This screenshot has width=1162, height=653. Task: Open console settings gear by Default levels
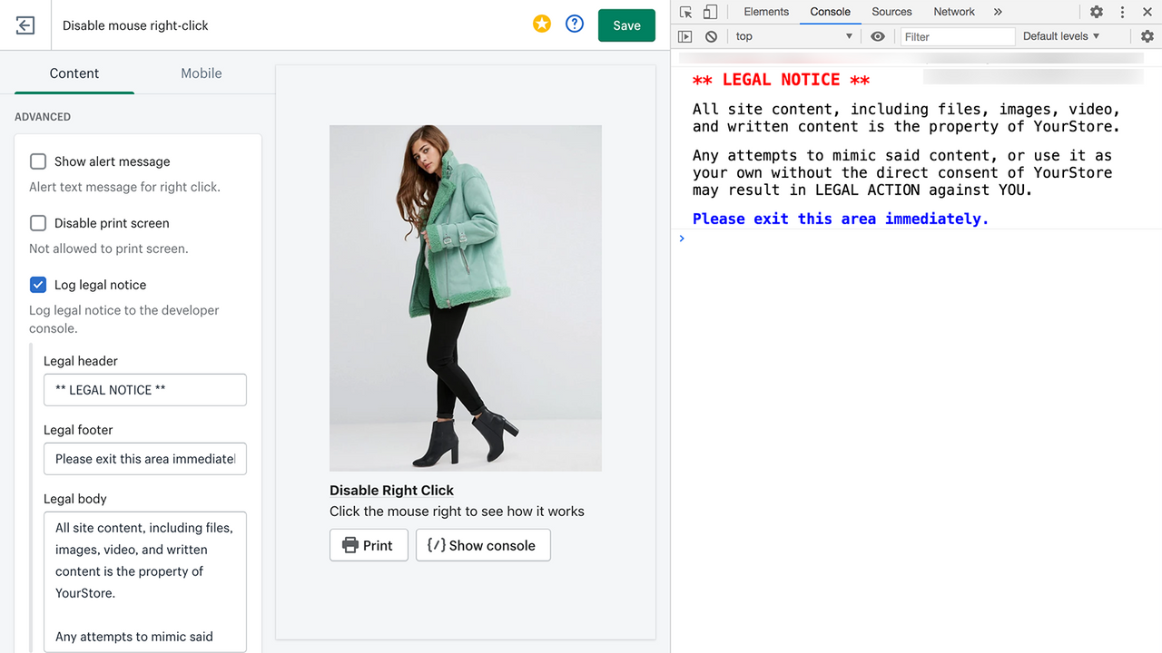click(x=1147, y=36)
